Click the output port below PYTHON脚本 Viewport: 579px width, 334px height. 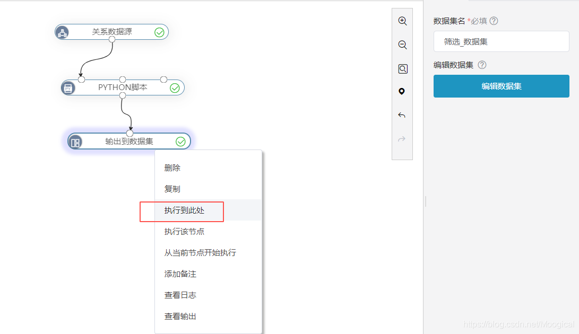pos(123,95)
